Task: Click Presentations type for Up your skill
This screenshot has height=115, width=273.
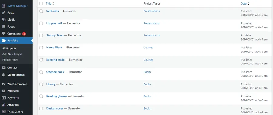Action: click(x=151, y=23)
